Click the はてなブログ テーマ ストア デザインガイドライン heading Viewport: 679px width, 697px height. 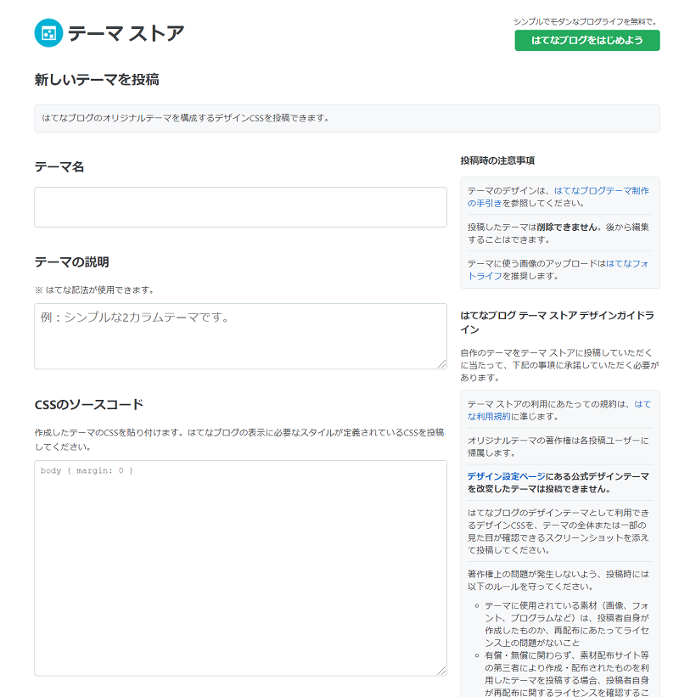558,323
